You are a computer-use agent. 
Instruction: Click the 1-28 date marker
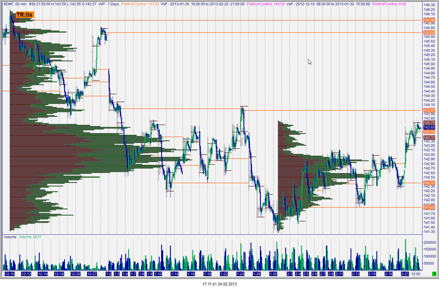257,274
